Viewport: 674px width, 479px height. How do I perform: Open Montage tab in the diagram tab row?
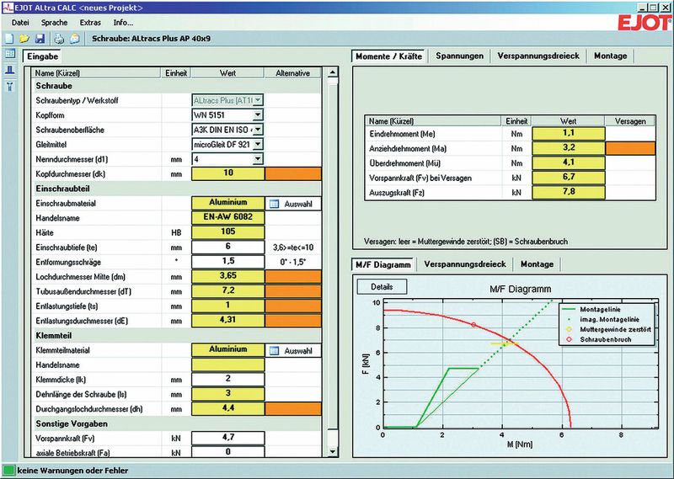point(537,264)
